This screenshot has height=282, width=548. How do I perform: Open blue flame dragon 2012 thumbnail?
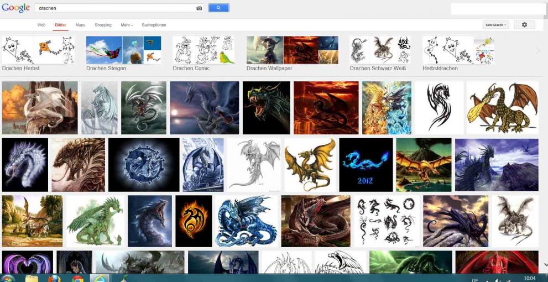pos(366,165)
